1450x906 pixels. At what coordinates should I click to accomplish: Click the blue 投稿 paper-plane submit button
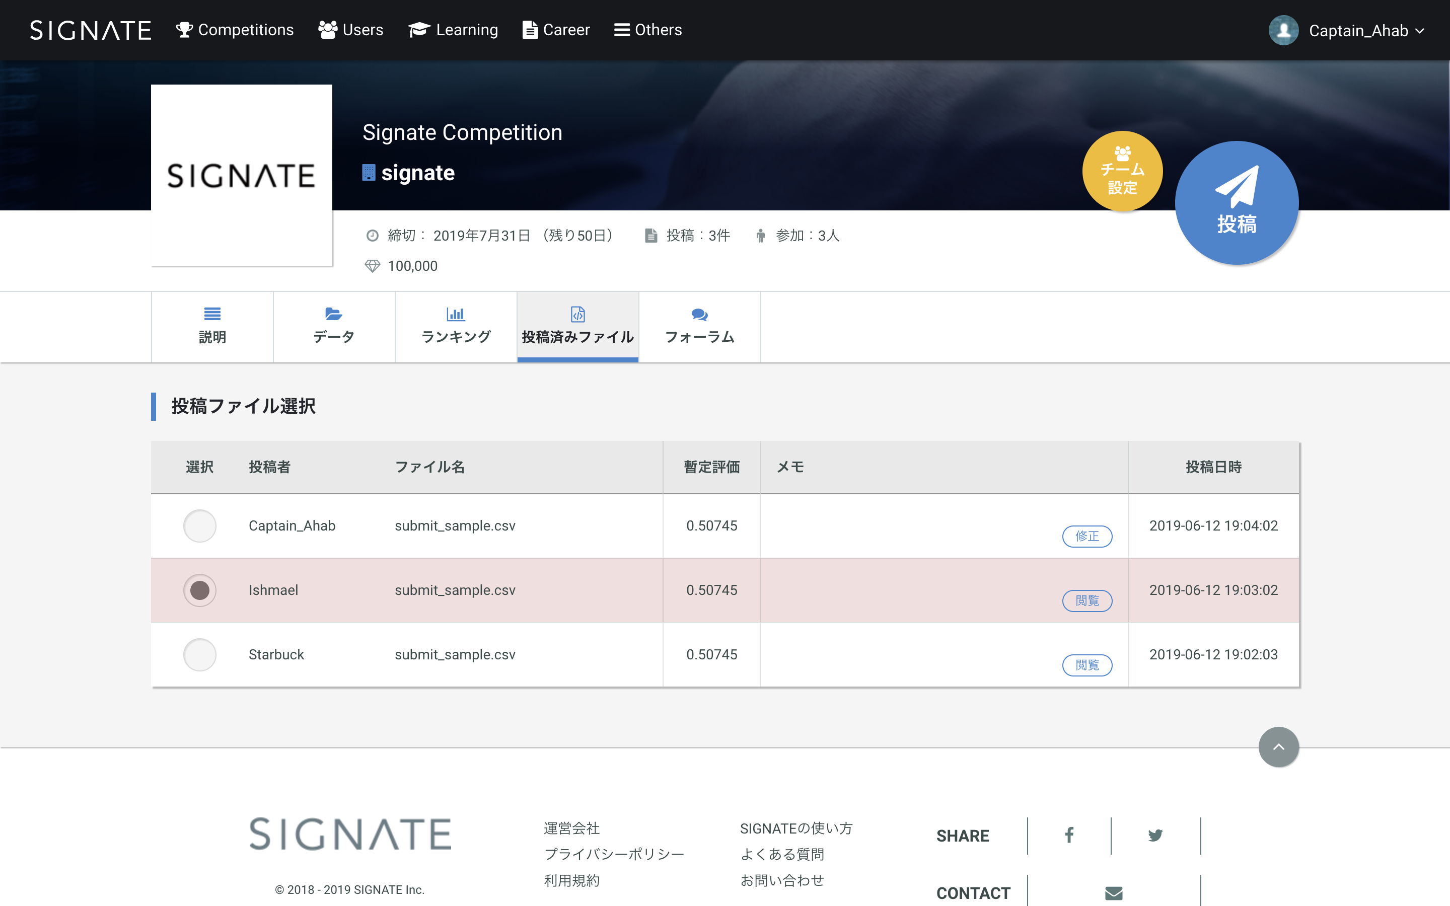1236,203
